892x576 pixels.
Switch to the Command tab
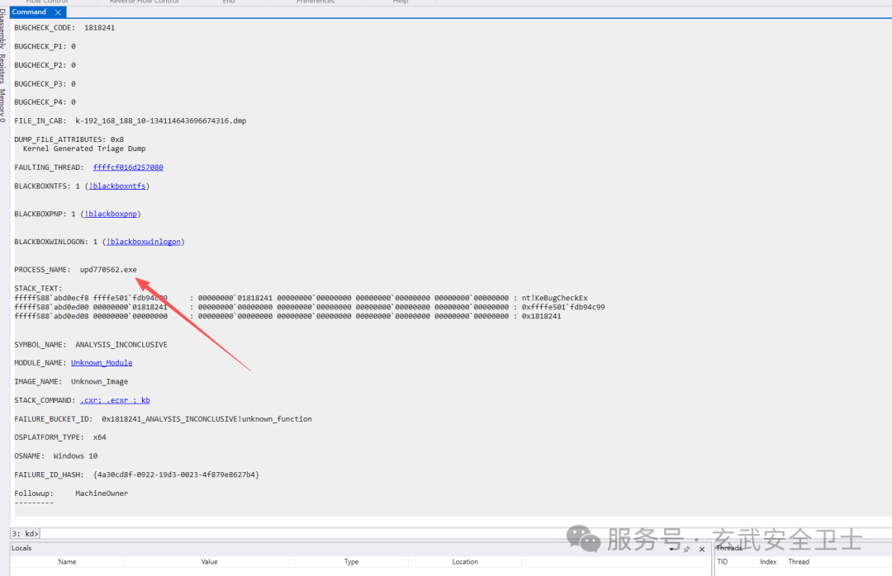(30, 12)
